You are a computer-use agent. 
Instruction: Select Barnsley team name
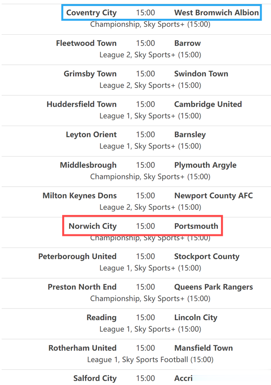point(190,135)
